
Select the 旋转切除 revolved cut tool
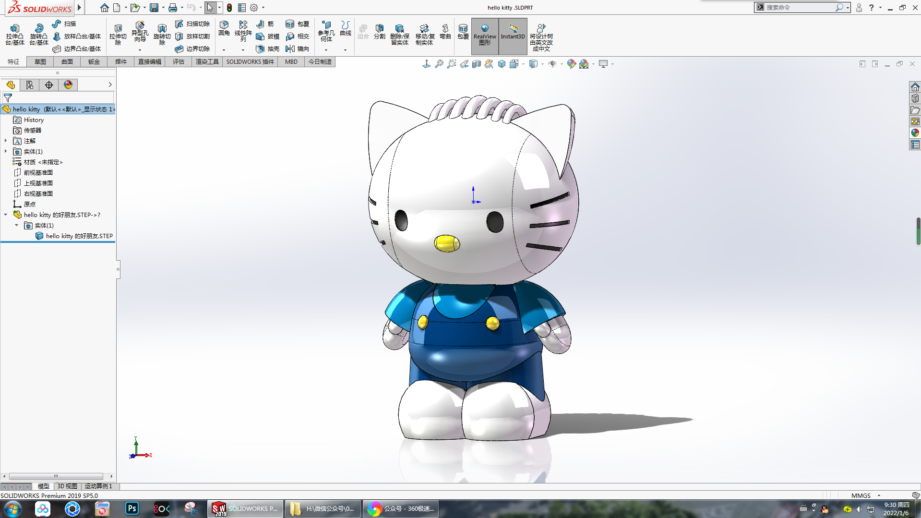[162, 35]
